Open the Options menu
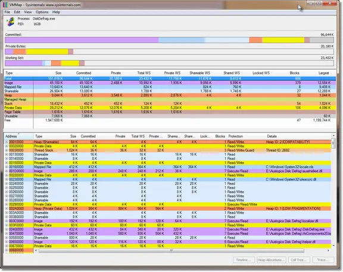 coord(42,12)
